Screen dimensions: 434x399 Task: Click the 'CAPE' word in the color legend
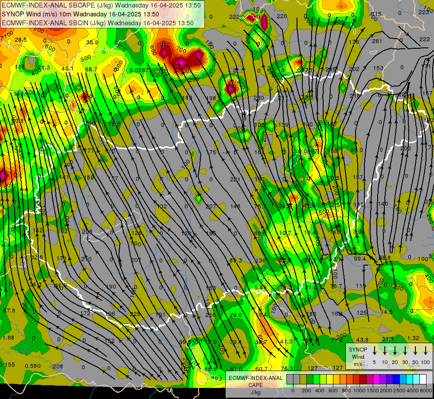click(x=255, y=385)
